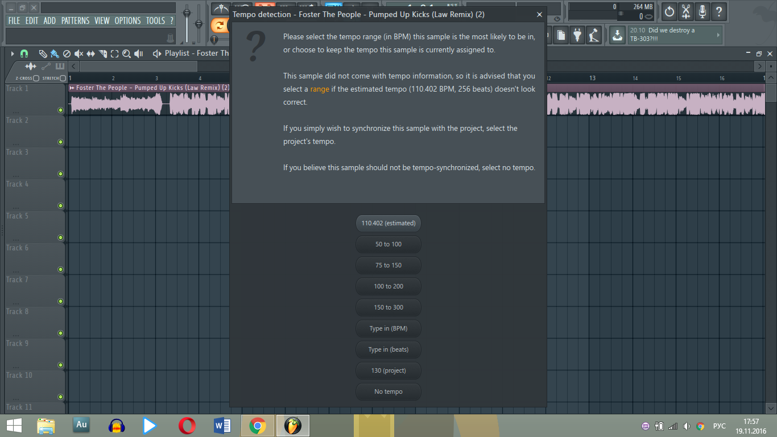
Task: Pick the 75 to 150 tempo range
Action: coord(388,265)
